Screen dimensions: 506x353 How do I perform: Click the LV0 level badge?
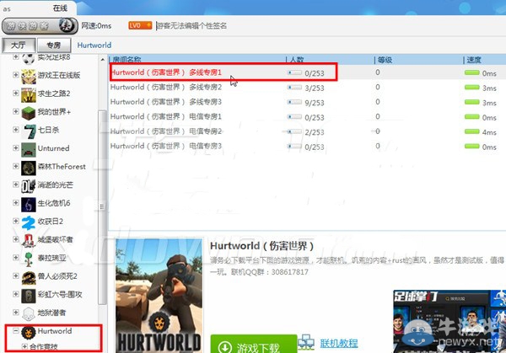click(140, 25)
